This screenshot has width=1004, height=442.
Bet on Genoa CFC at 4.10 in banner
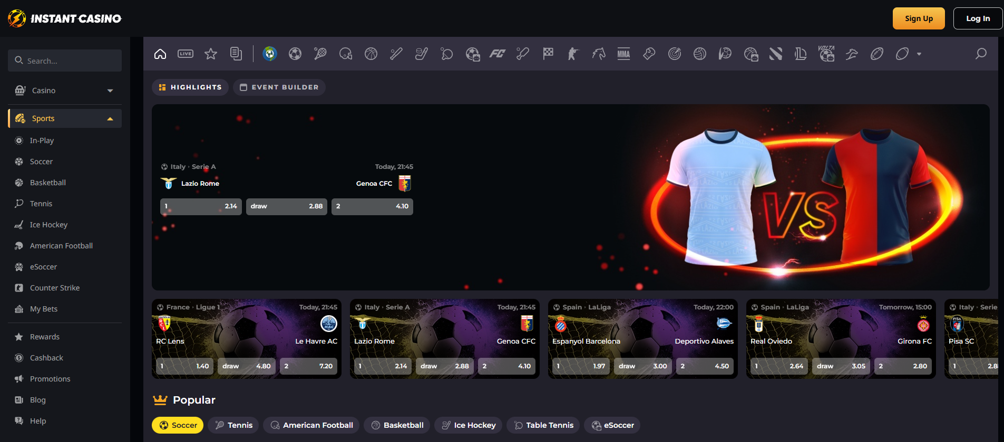pyautogui.click(x=372, y=206)
